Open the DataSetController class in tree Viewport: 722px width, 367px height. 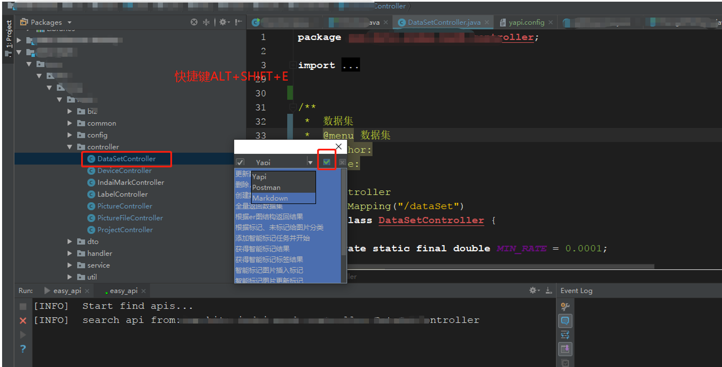pyautogui.click(x=126, y=159)
